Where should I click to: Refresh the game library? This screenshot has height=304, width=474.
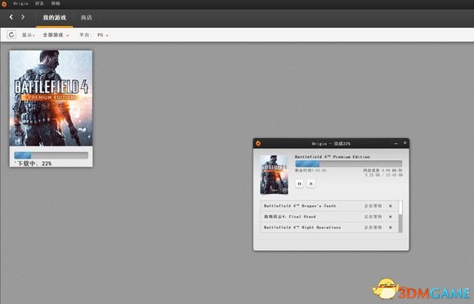(11, 35)
